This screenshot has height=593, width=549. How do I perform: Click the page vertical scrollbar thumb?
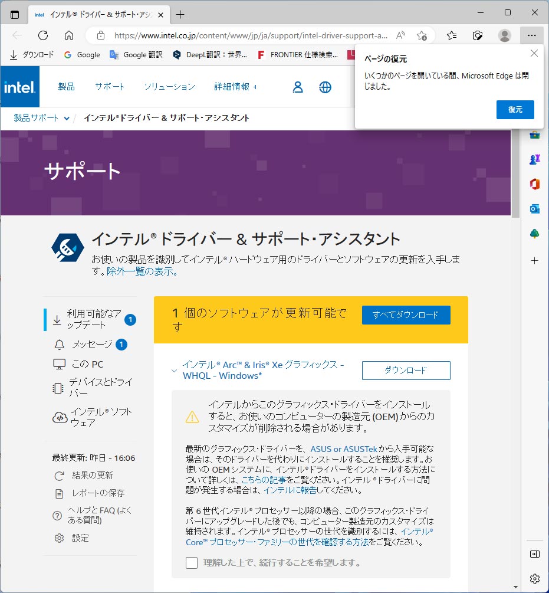click(x=515, y=172)
